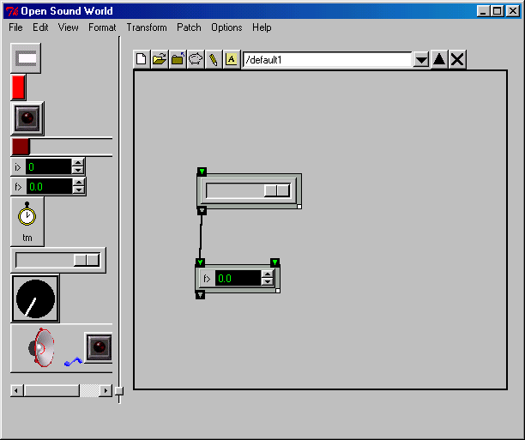
Task: Open a patch with the open folder icon
Action: (159, 59)
